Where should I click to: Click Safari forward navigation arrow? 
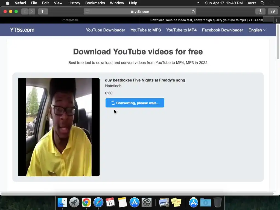(x=32, y=11)
